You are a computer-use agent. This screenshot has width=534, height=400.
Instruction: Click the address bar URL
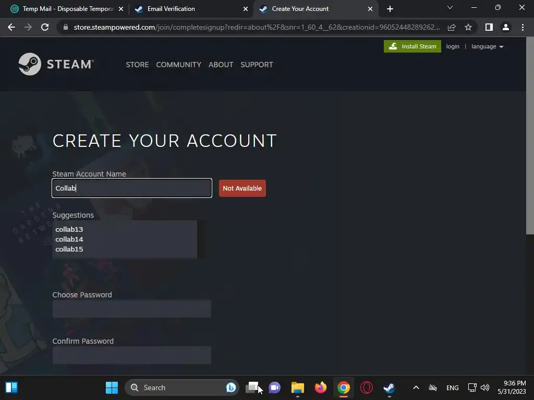click(257, 27)
